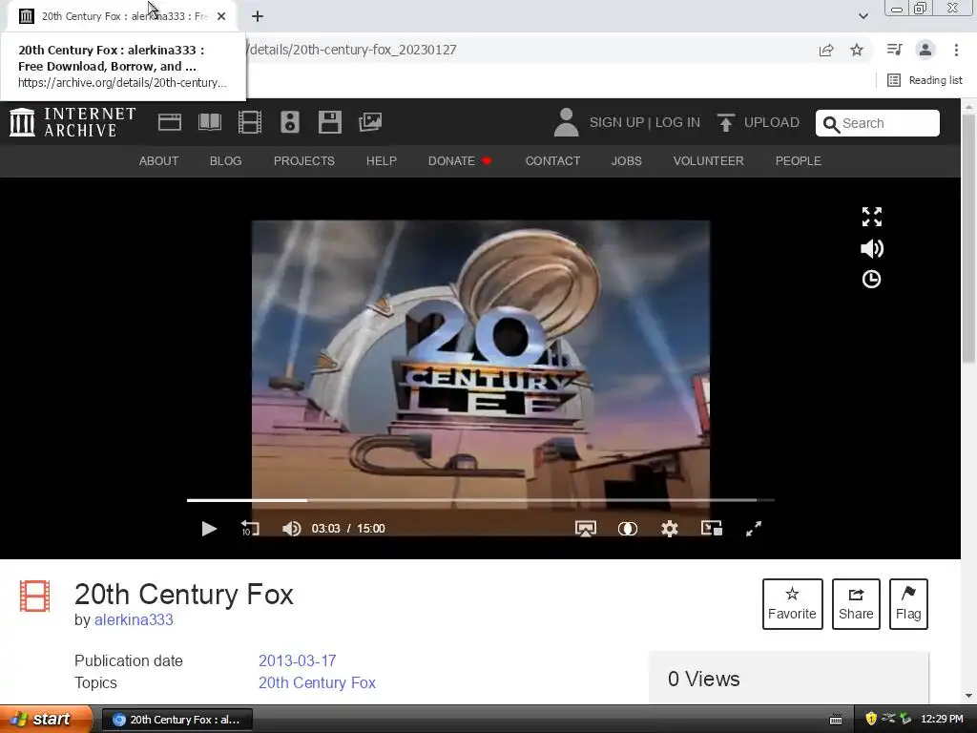Open the Reading list
This screenshot has width=977, height=733.
click(925, 80)
